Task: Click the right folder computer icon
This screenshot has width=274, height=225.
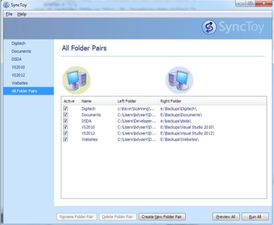Action: (x=179, y=80)
